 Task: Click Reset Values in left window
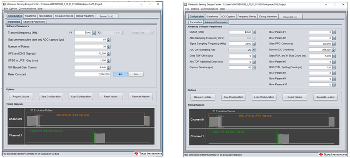(x=110, y=97)
